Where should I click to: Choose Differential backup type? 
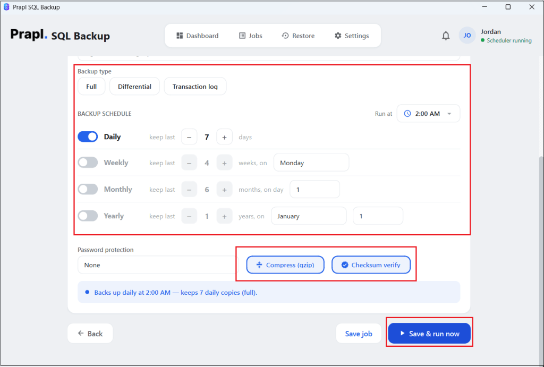tap(134, 87)
